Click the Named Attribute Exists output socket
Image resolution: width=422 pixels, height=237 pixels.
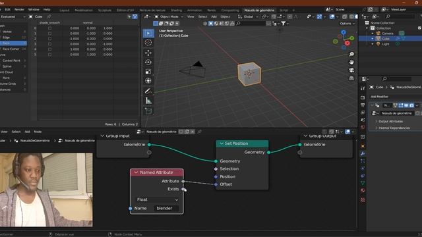[x=183, y=189]
